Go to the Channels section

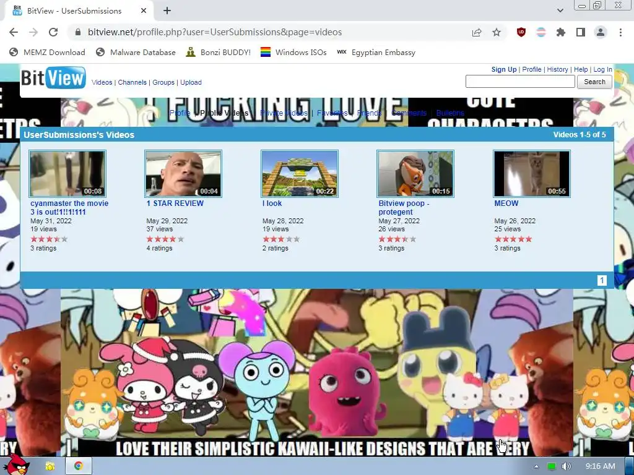pyautogui.click(x=132, y=82)
